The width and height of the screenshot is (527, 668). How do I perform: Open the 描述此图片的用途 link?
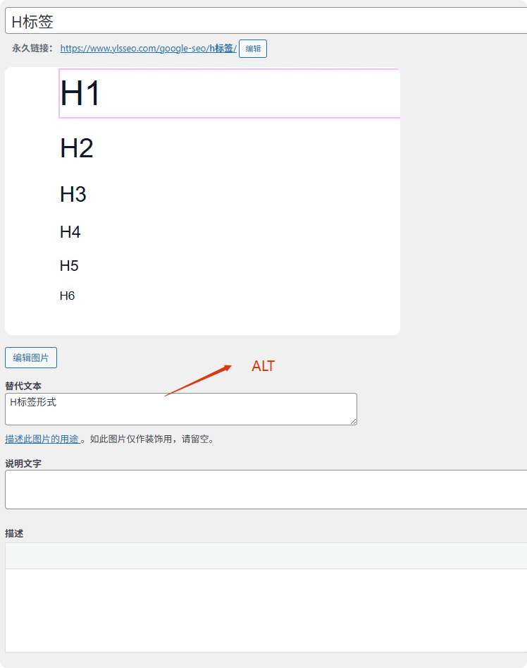click(x=42, y=439)
